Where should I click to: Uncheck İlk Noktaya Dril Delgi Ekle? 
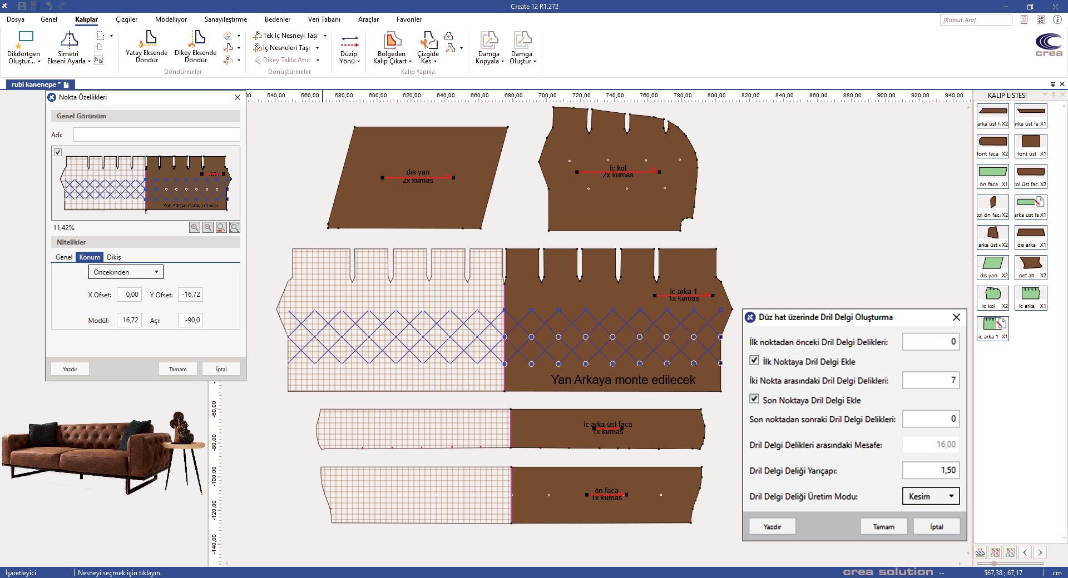(x=754, y=361)
